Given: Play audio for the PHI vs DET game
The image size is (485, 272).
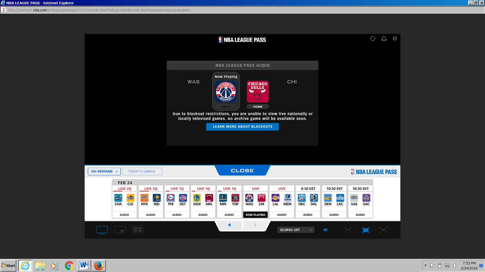Looking at the screenshot, I should pyautogui.click(x=177, y=215).
